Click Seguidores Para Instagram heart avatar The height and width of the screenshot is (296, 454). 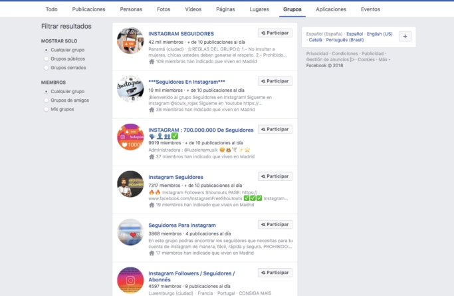(x=130, y=232)
